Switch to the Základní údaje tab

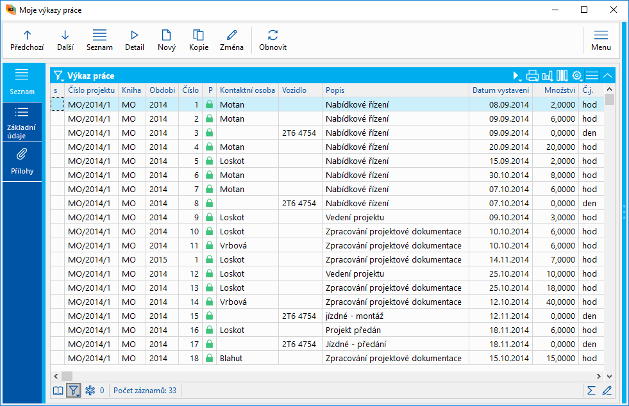22,122
